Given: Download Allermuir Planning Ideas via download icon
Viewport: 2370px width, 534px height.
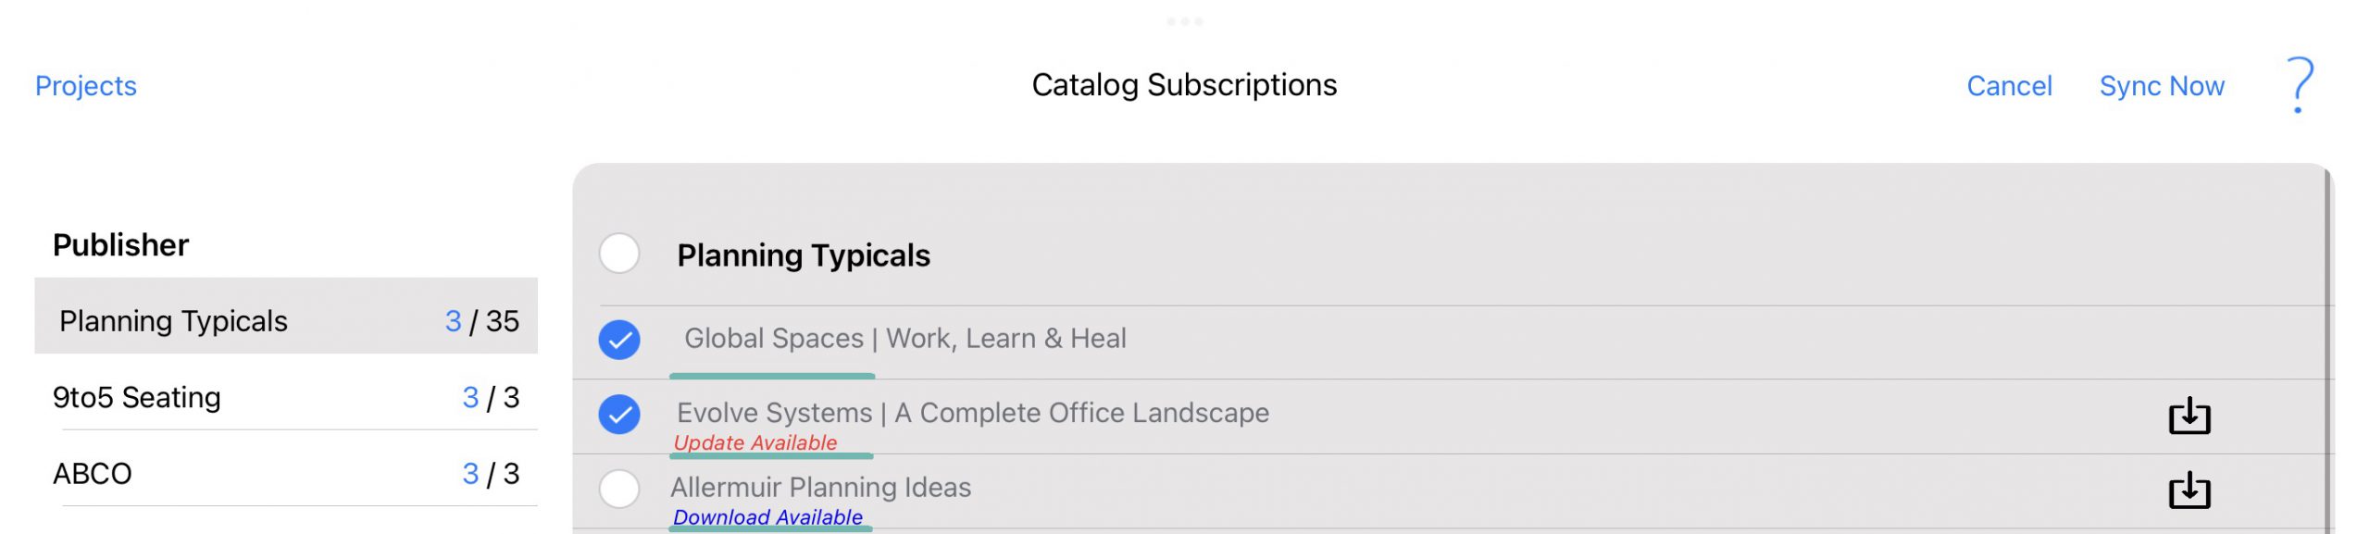Looking at the screenshot, I should (x=2189, y=490).
